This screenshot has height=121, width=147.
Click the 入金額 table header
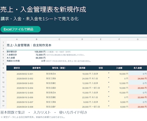(119, 68)
